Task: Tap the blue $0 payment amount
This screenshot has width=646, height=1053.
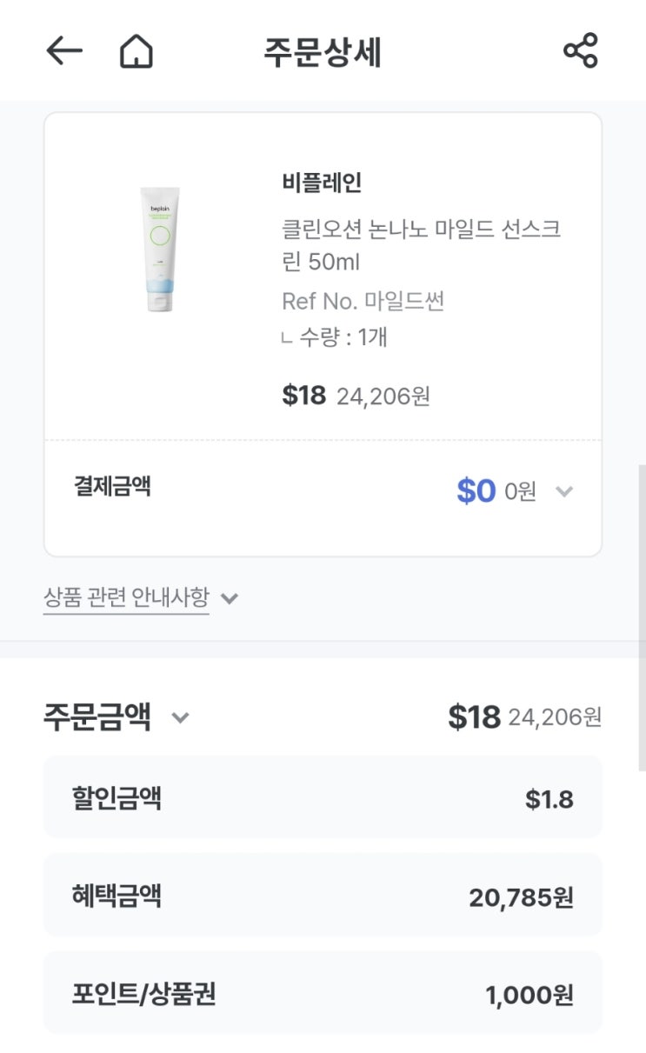Action: [x=476, y=491]
